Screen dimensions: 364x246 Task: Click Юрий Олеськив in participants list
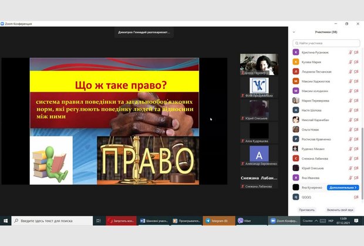pyautogui.click(x=312, y=168)
